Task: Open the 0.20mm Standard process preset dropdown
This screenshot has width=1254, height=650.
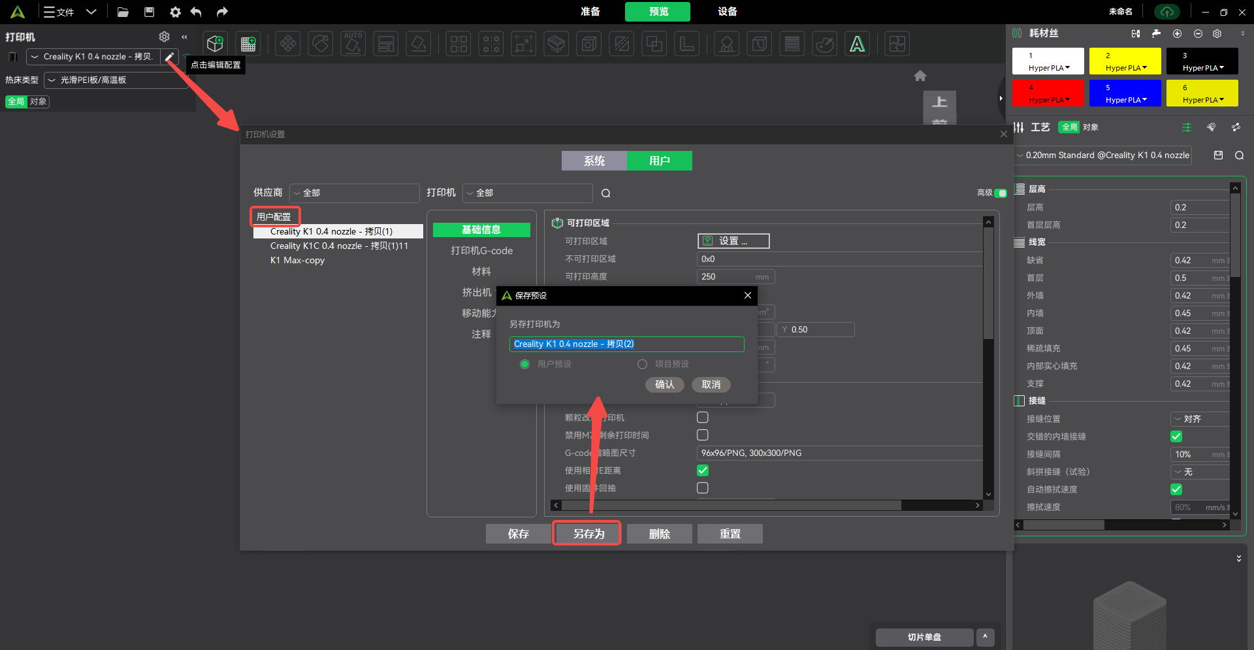Action: coord(1103,155)
